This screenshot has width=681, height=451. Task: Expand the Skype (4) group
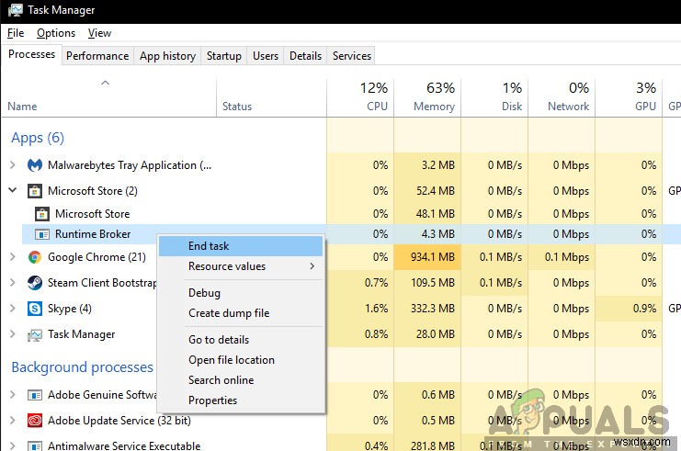[13, 309]
